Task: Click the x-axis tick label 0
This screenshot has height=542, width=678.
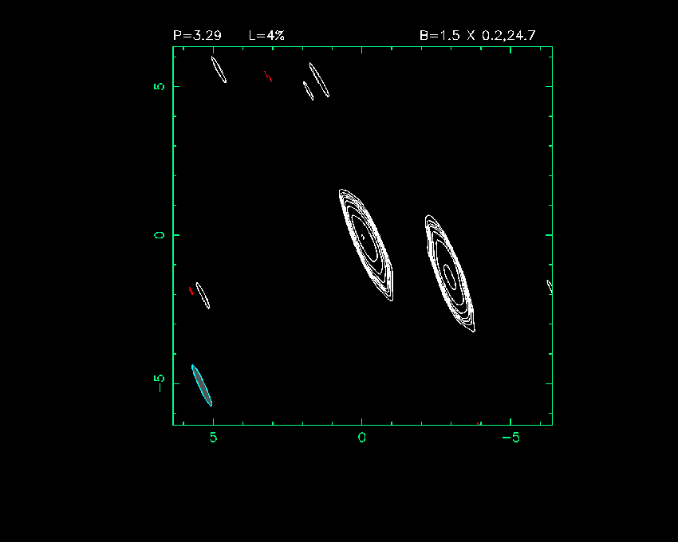Action: click(x=362, y=438)
